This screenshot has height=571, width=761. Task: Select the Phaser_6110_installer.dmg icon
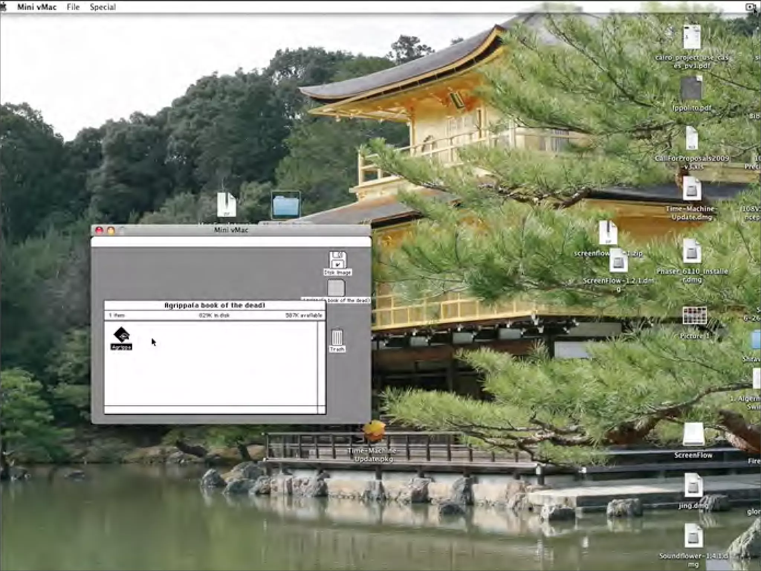(x=692, y=252)
